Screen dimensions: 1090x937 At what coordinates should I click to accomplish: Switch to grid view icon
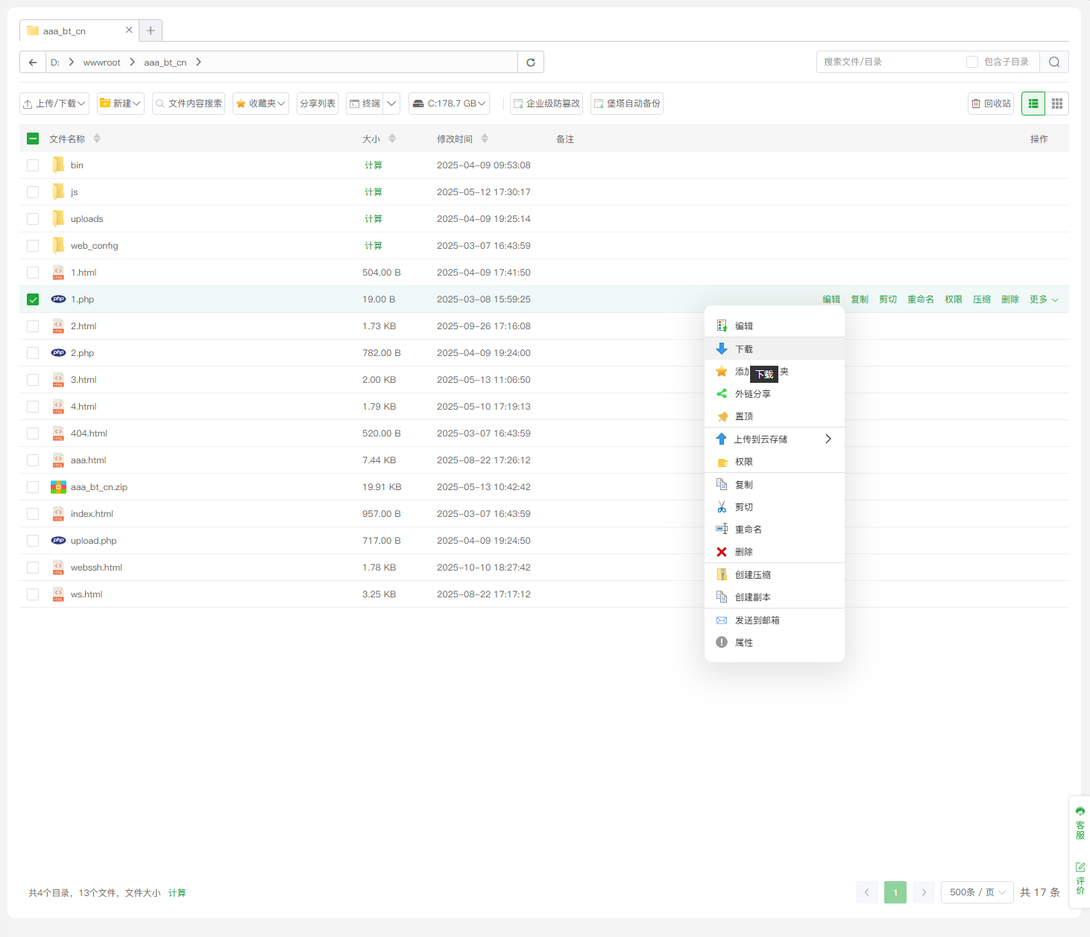(x=1056, y=104)
